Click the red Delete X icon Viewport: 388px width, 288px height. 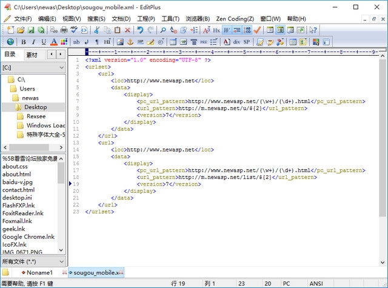tap(127, 30)
